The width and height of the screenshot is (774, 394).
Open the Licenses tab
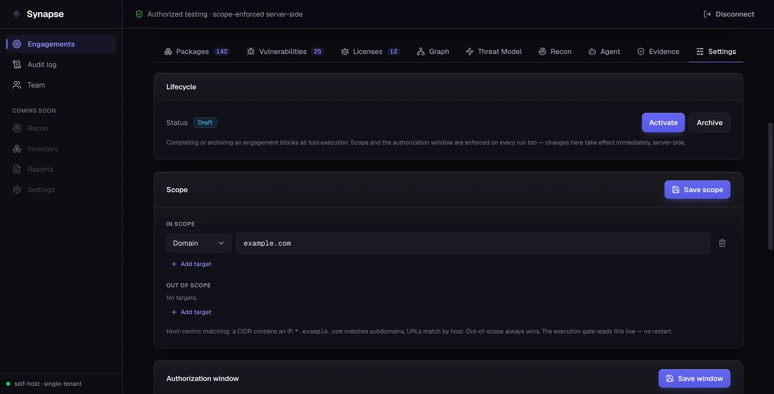click(x=371, y=51)
